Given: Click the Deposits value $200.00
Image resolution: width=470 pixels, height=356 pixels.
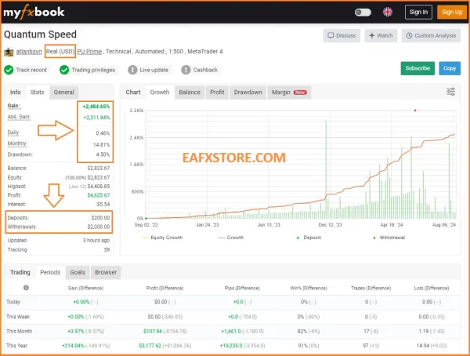Looking at the screenshot, I should click(100, 218).
